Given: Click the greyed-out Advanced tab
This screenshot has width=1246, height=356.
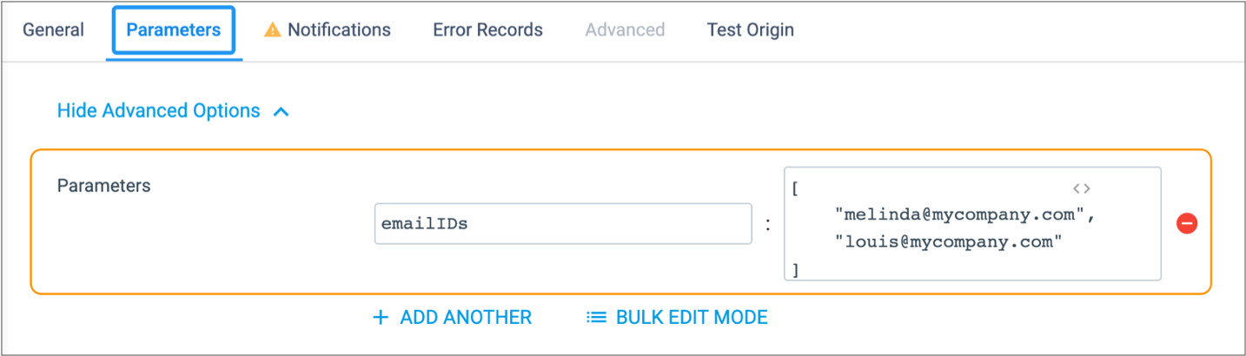Looking at the screenshot, I should pyautogui.click(x=625, y=30).
